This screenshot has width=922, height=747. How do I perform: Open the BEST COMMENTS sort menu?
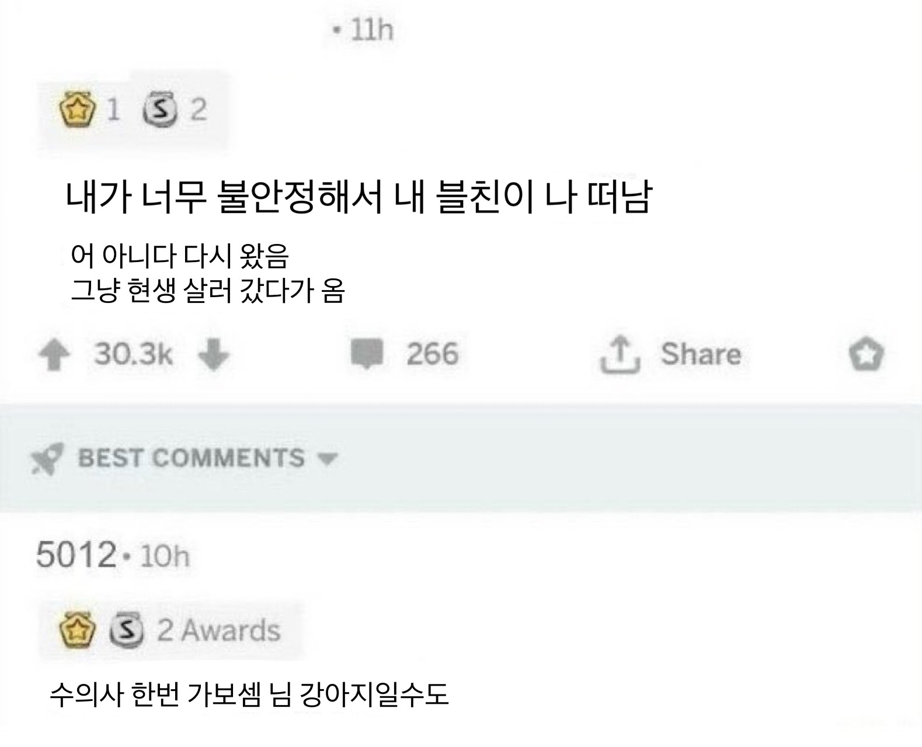pos(191,458)
